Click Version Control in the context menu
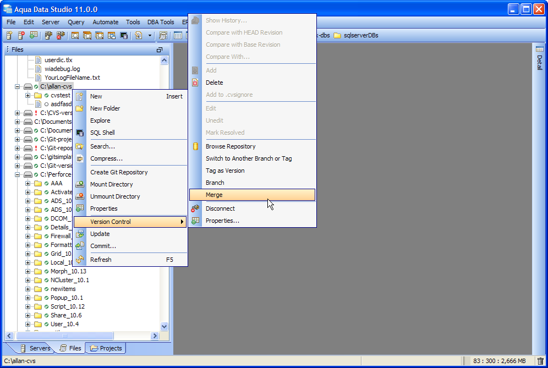The width and height of the screenshot is (548, 368). [x=130, y=222]
